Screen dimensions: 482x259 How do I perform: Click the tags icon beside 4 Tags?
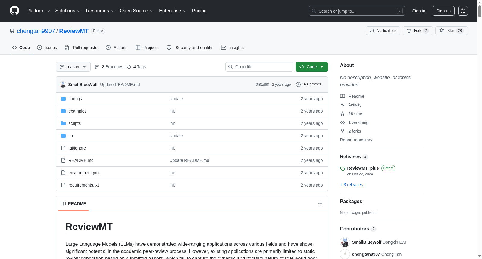tap(129, 67)
